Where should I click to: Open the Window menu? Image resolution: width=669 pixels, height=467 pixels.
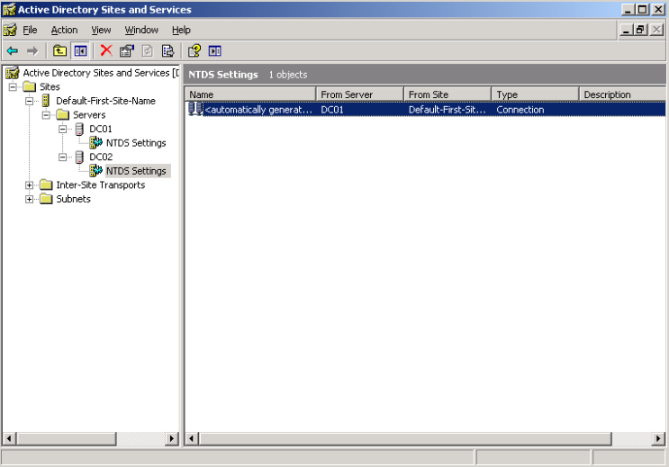coord(141,30)
